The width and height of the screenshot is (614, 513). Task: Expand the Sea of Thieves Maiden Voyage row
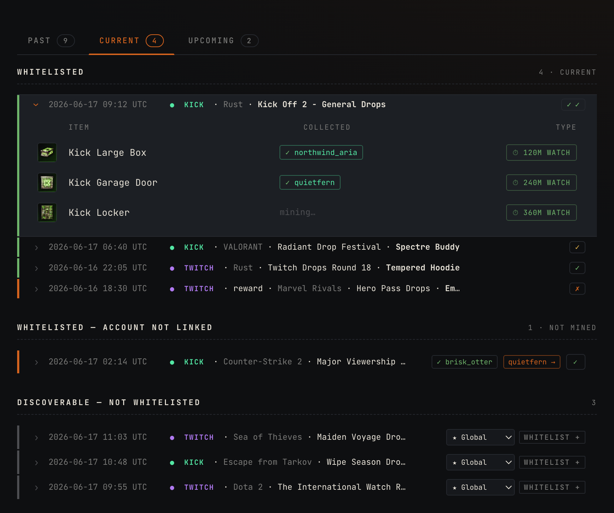click(x=36, y=438)
